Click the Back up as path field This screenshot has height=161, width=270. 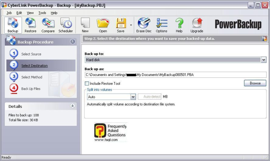(175, 75)
